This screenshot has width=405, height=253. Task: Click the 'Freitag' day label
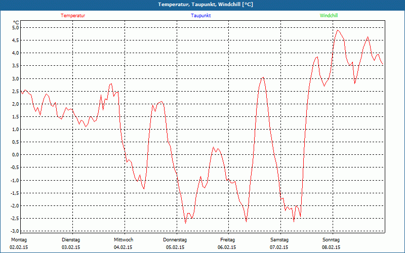pyautogui.click(x=227, y=240)
